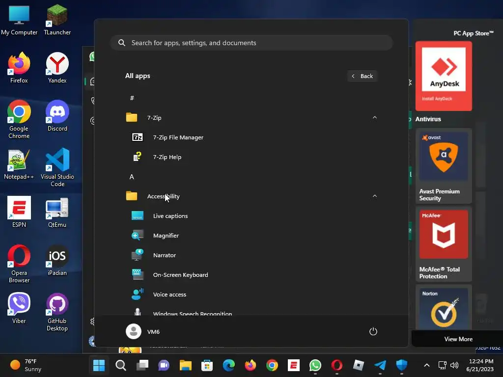Screen dimensions: 503x377
Task: Open volume tray icon
Action: [454, 365]
